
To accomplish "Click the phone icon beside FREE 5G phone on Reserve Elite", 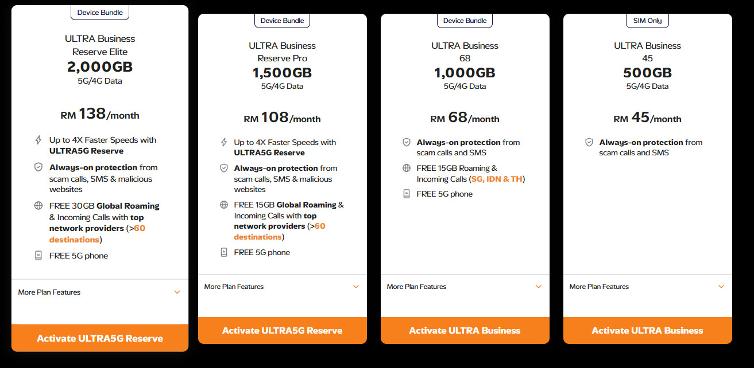I will (x=38, y=256).
